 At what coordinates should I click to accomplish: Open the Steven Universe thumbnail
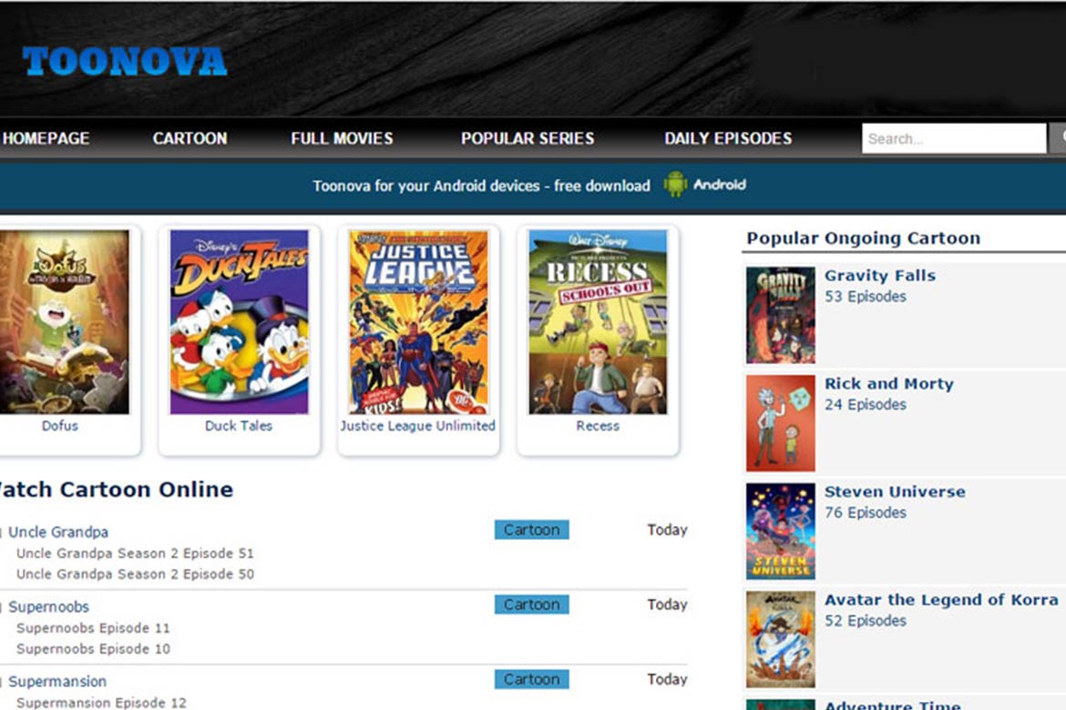point(781,532)
